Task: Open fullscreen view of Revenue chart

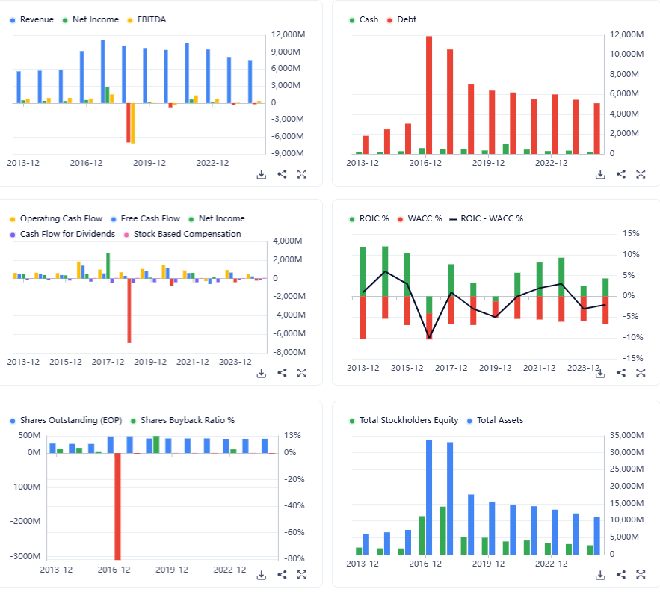Action: point(302,174)
